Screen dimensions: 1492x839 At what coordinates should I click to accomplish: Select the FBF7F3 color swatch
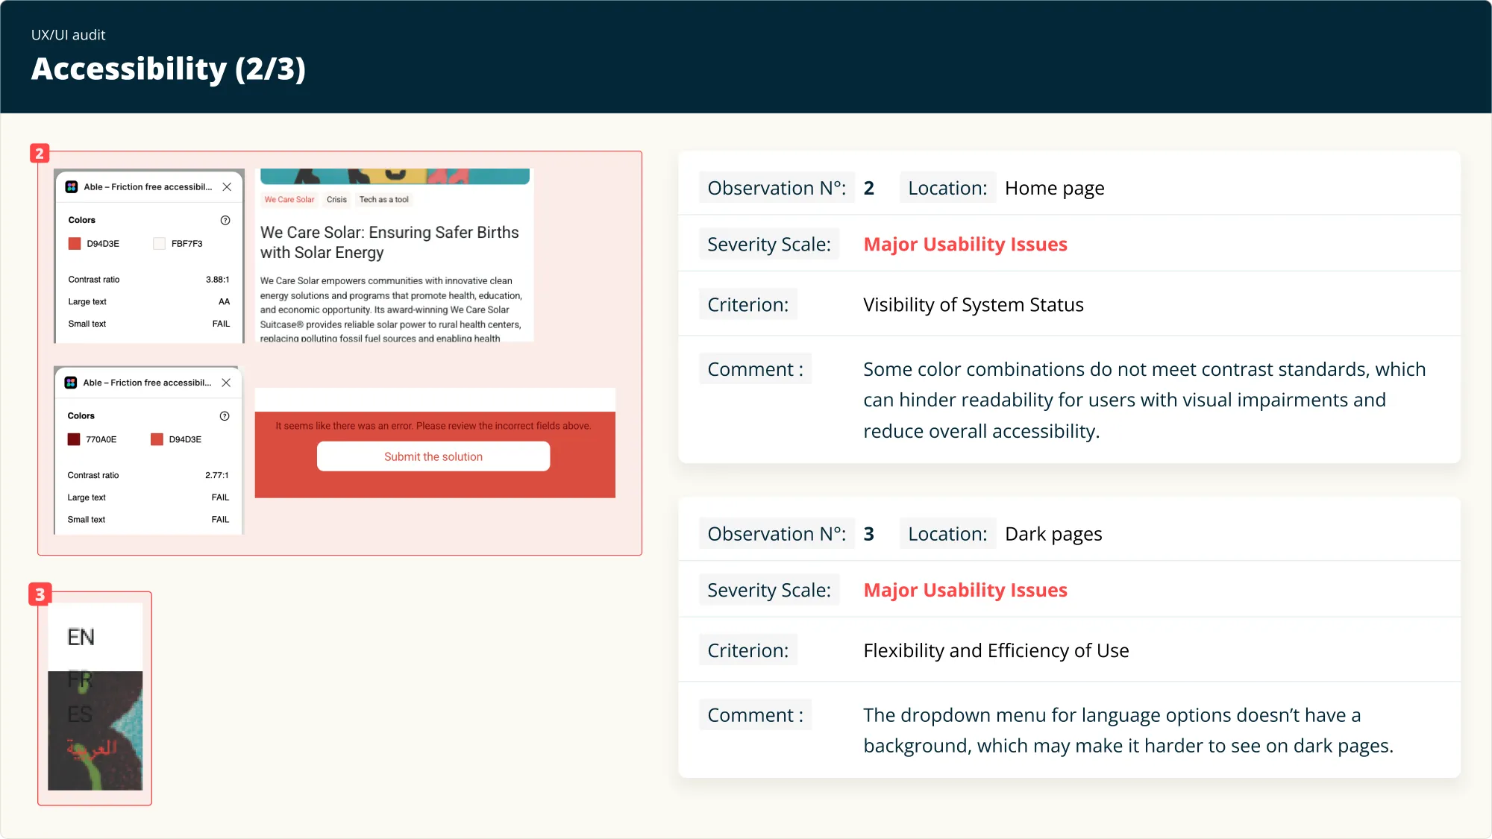159,244
